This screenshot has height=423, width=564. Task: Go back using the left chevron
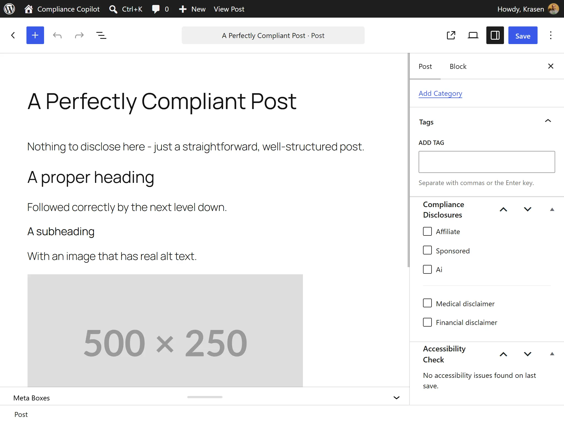click(13, 35)
